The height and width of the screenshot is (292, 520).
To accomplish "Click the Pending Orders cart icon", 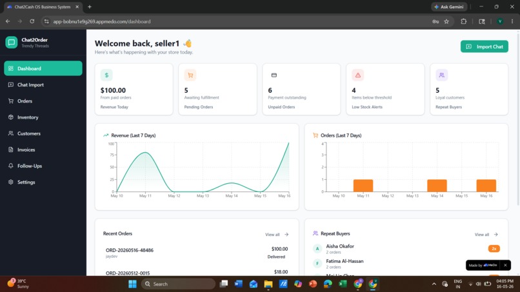I will (x=190, y=75).
